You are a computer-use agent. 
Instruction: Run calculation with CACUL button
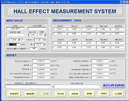click(x=75, y=94)
